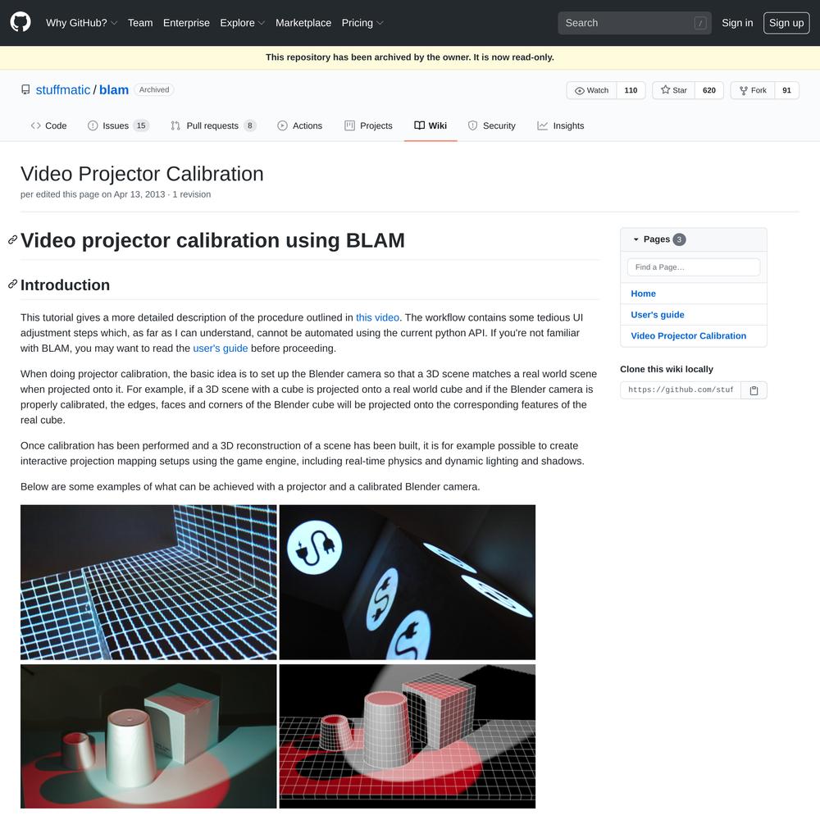
Task: Click the Archived badge
Action: [x=154, y=89]
